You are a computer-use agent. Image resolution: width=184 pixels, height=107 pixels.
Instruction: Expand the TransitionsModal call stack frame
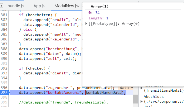(142, 88)
